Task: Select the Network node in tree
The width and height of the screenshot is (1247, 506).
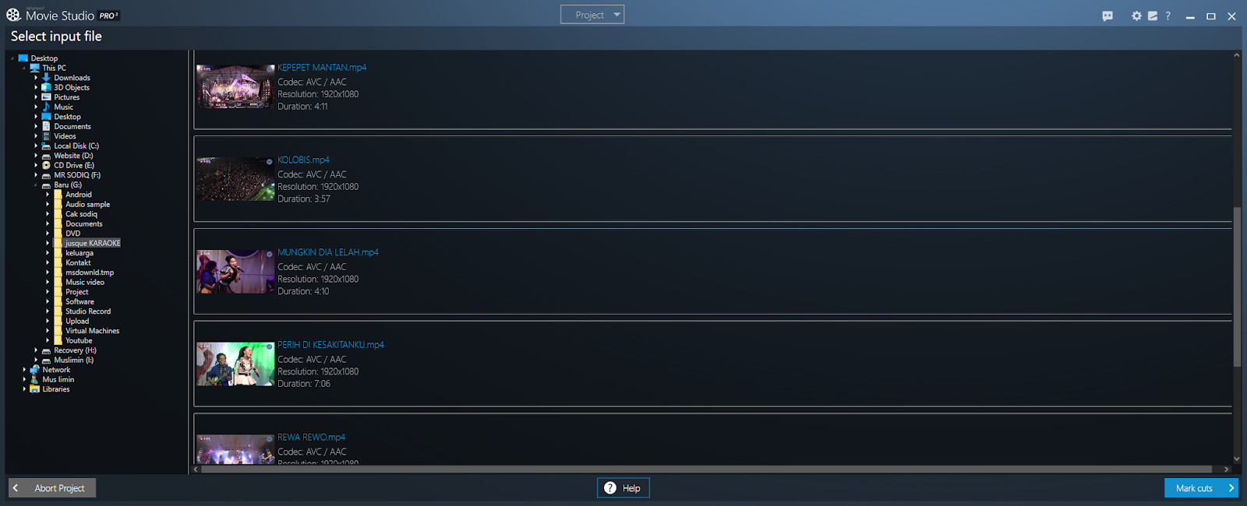Action: tap(56, 370)
